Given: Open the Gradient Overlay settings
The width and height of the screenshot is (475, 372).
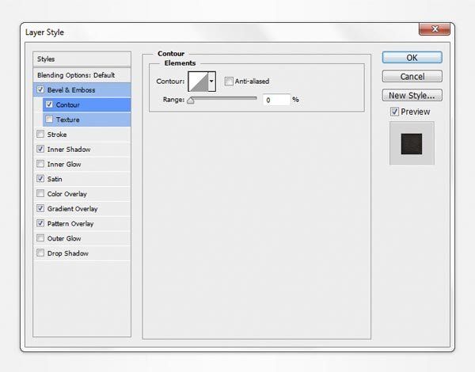Looking at the screenshot, I should [x=82, y=209].
